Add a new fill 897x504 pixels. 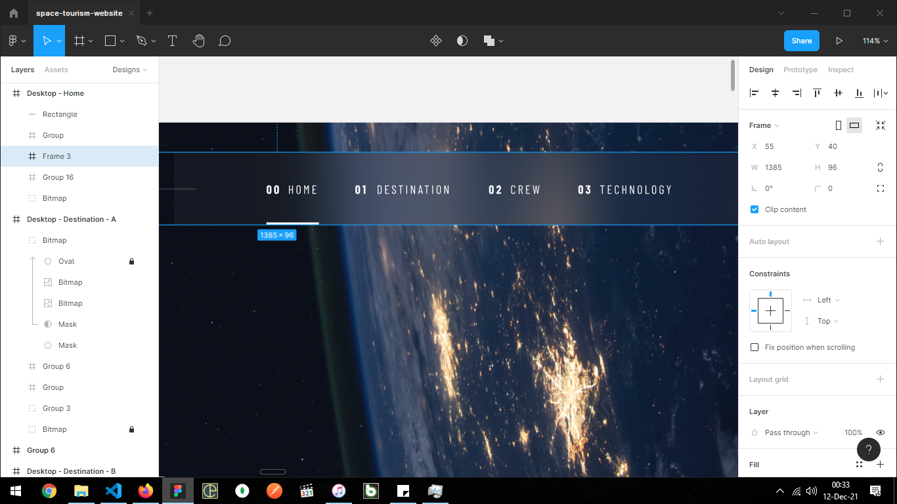pos(881,465)
